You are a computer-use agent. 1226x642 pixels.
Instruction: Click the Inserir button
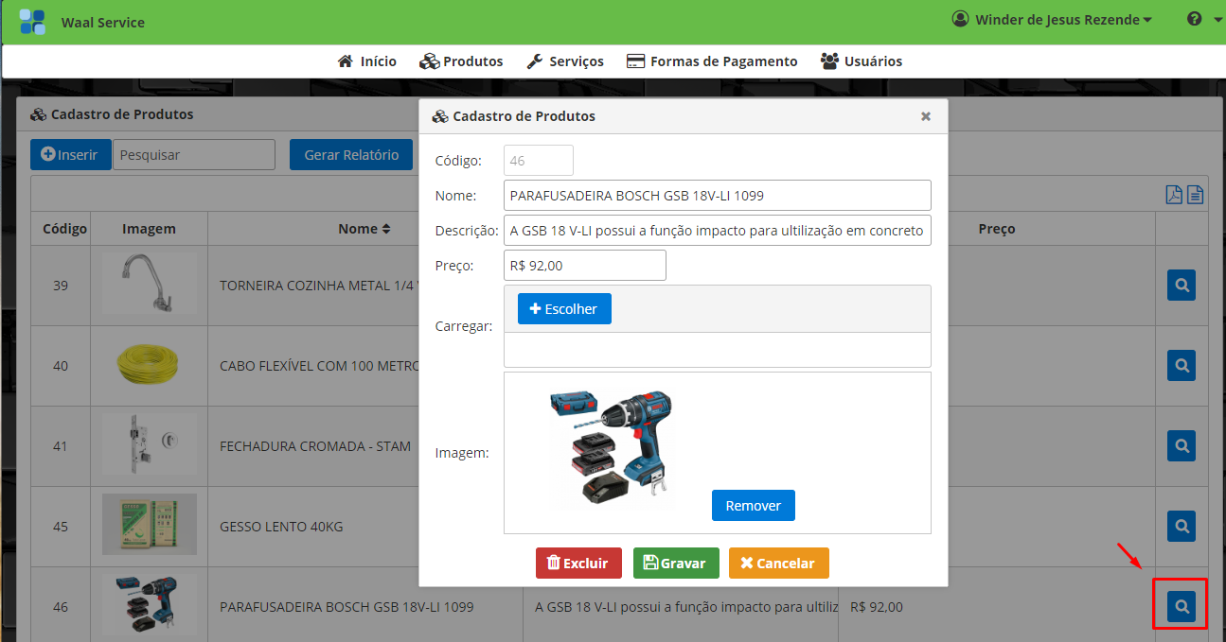tap(69, 154)
